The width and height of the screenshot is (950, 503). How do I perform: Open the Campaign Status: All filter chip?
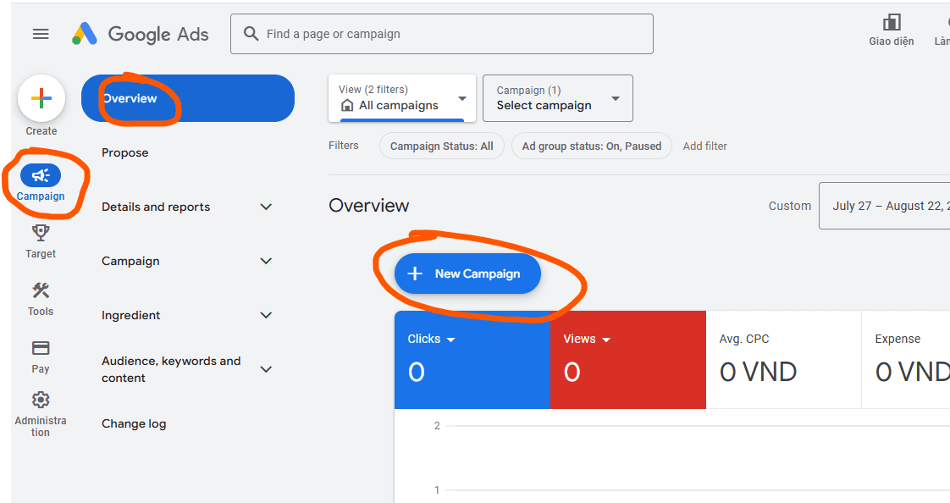441,146
